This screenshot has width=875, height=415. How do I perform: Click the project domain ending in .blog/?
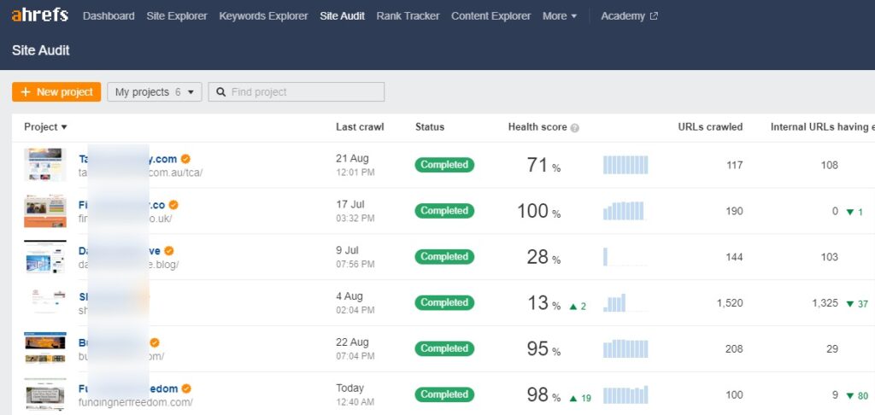pyautogui.click(x=128, y=265)
